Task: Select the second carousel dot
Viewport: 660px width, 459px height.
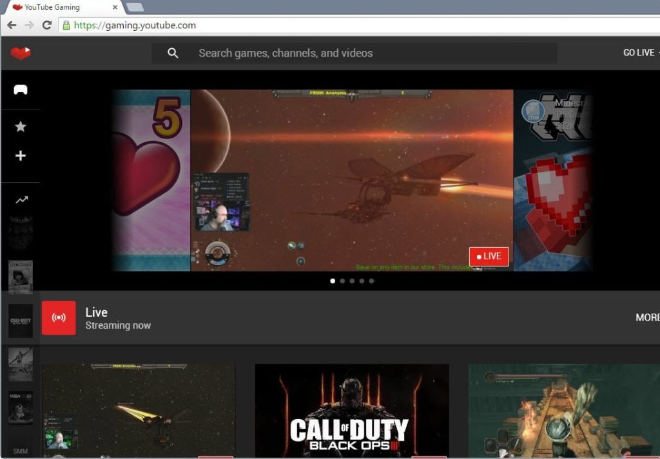Action: tap(342, 281)
